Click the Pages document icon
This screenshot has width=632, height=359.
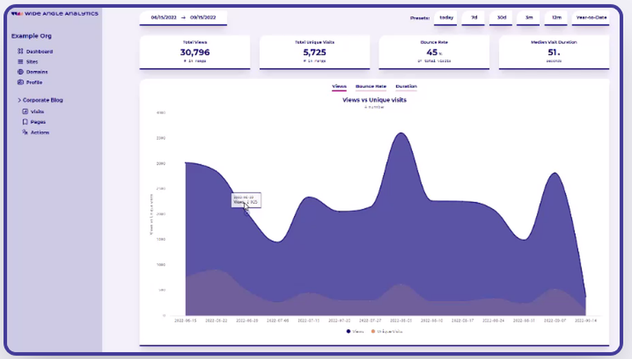click(25, 122)
